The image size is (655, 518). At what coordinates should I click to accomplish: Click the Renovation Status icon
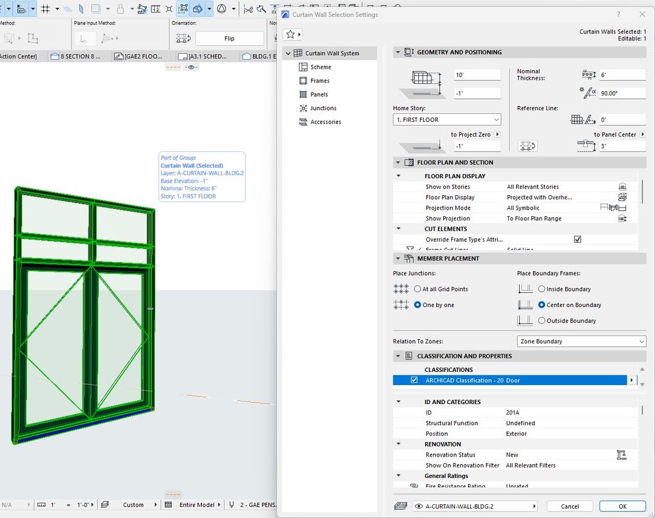[x=622, y=454]
